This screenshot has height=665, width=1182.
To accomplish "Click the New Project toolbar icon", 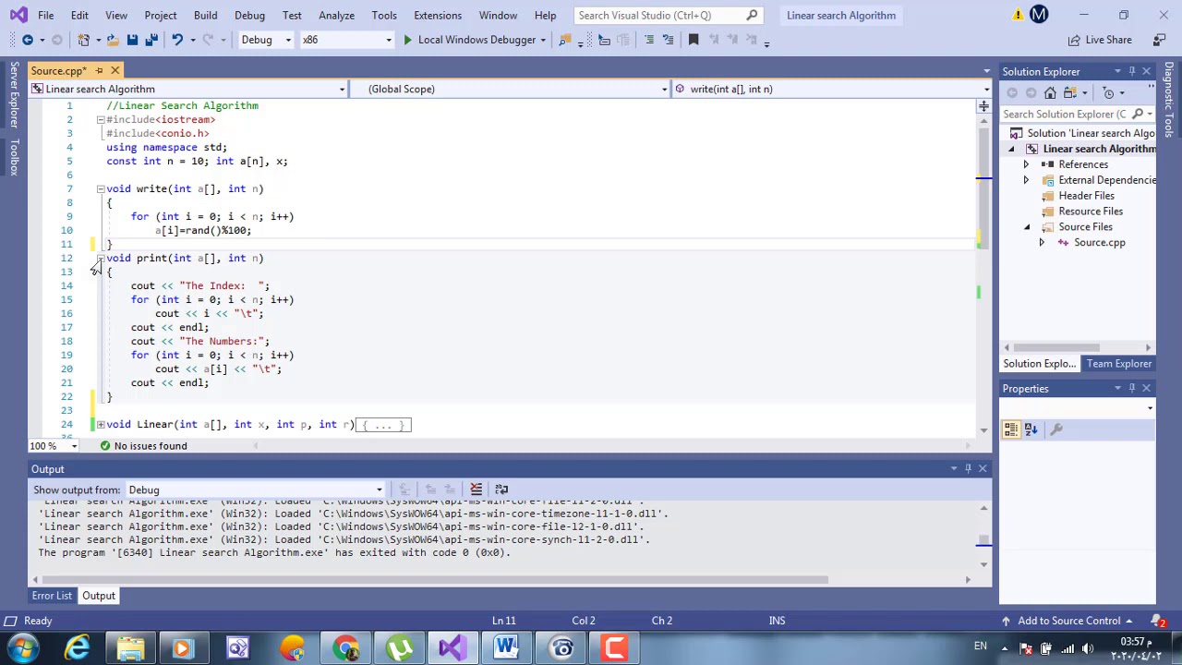I will coord(83,40).
